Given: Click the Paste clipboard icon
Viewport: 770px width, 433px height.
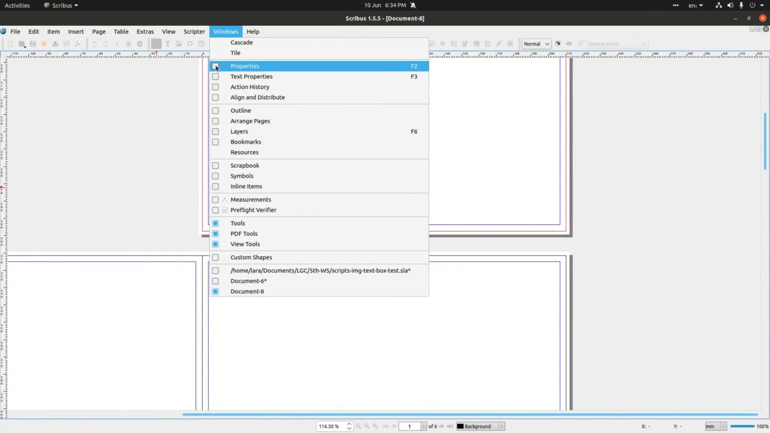Looking at the screenshot, I should (x=140, y=44).
